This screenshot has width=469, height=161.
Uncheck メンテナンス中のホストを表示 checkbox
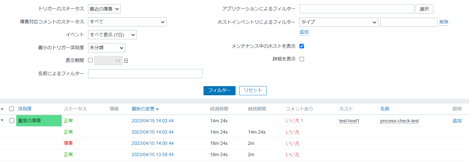coord(302,46)
